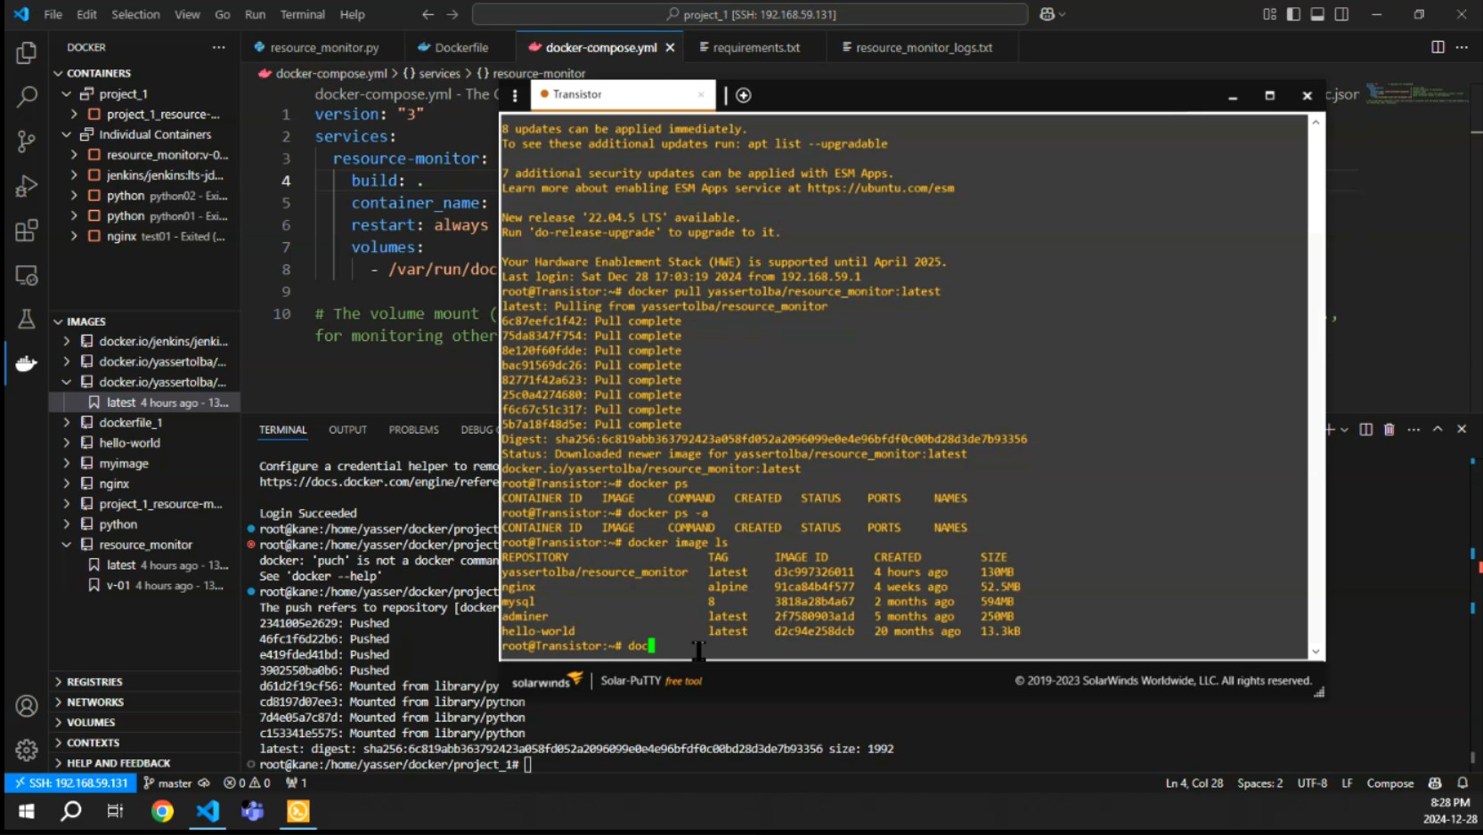
Task: Maximize the terminal panel with chevron up
Action: 1438,429
